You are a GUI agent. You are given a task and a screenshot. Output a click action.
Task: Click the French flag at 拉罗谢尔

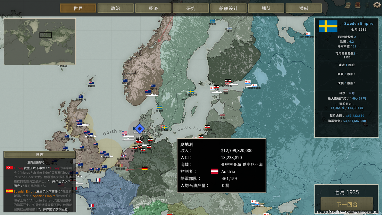[91, 206]
